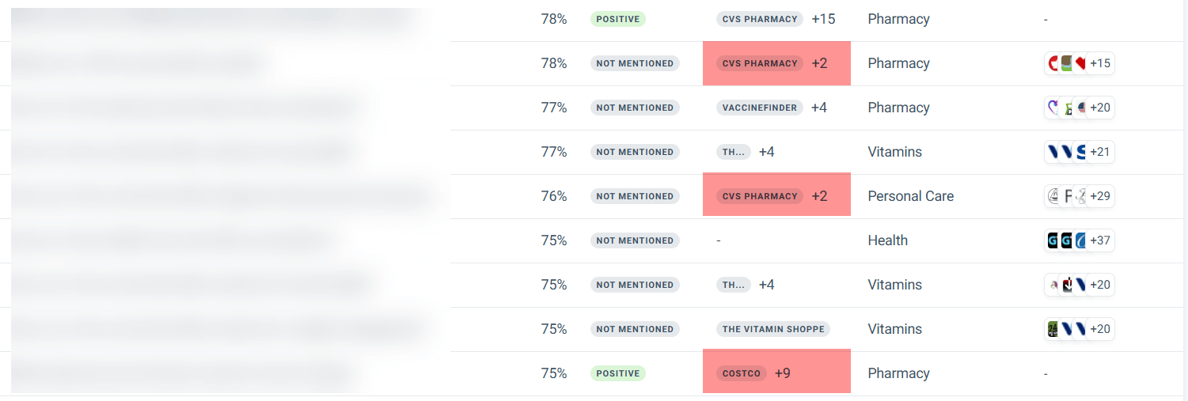Image resolution: width=1188 pixels, height=401 pixels.
Task: Click the purple heart favicon in VaccineFinder row
Action: [x=1053, y=108]
